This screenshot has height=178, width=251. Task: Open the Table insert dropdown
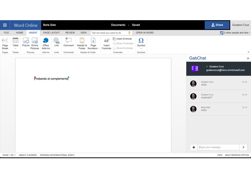16,44
